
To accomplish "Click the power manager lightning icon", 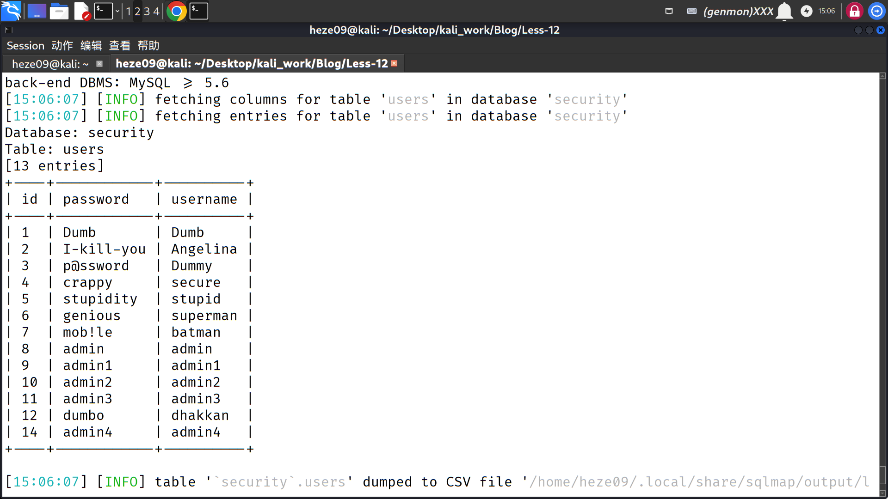I will coord(806,11).
